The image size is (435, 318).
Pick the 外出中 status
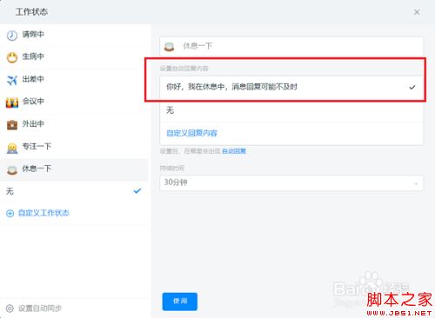(74, 124)
